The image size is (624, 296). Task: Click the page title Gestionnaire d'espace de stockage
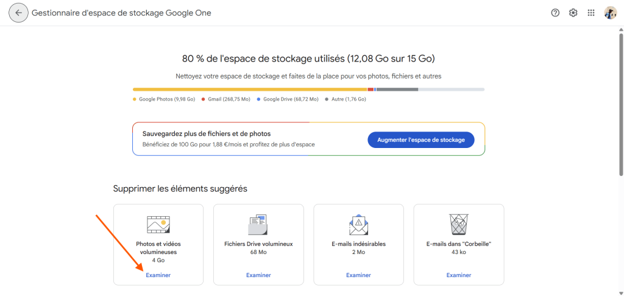coord(121,13)
